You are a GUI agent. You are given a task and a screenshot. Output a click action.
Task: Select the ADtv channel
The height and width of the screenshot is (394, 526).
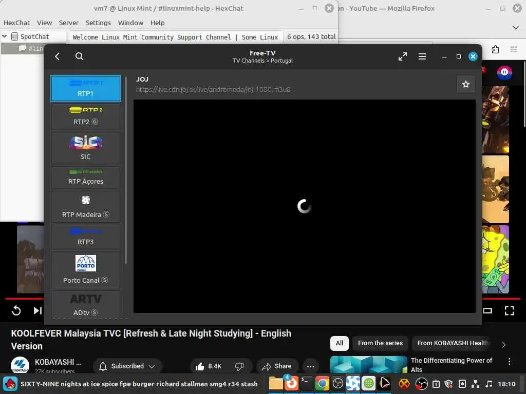(86, 304)
